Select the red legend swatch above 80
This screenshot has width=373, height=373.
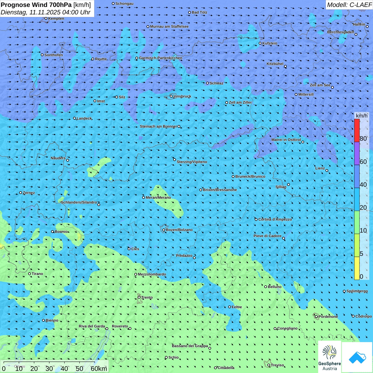coord(357,131)
